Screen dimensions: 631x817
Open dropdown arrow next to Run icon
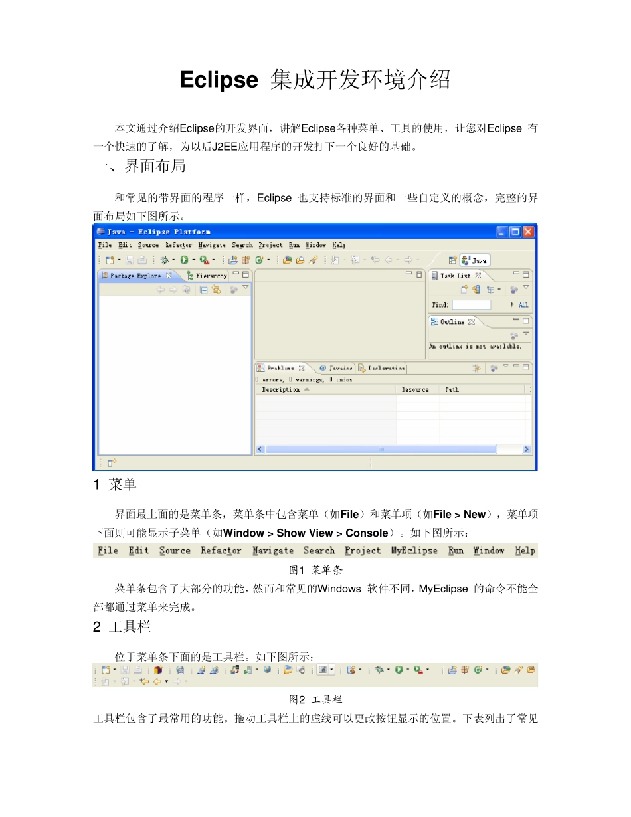coord(193,260)
